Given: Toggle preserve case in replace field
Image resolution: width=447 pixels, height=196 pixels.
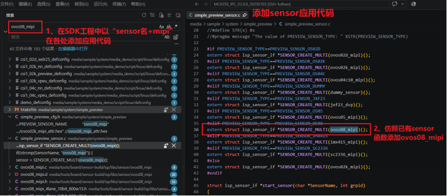Looking at the screenshot, I should (x=167, y=37).
